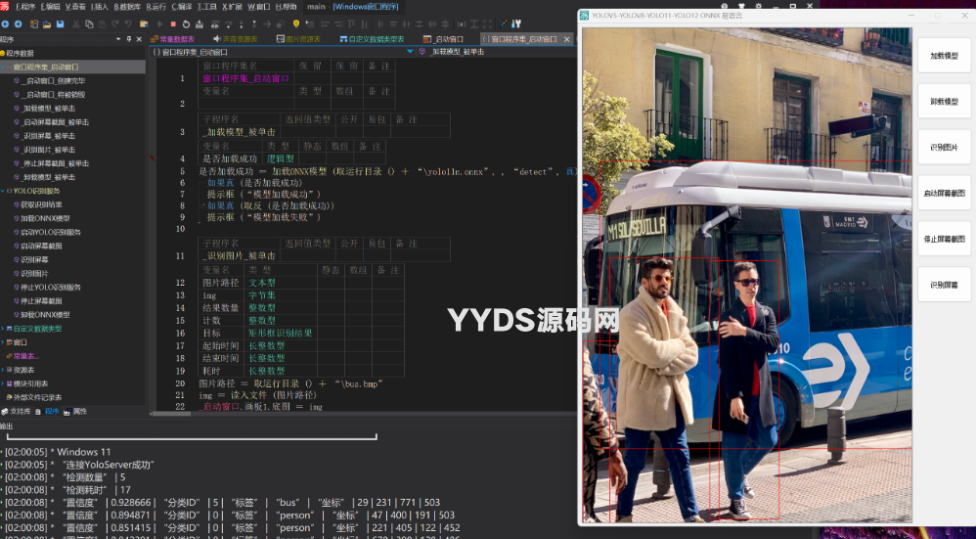Click the 加载模型 button
The image size is (976, 539).
943,56
